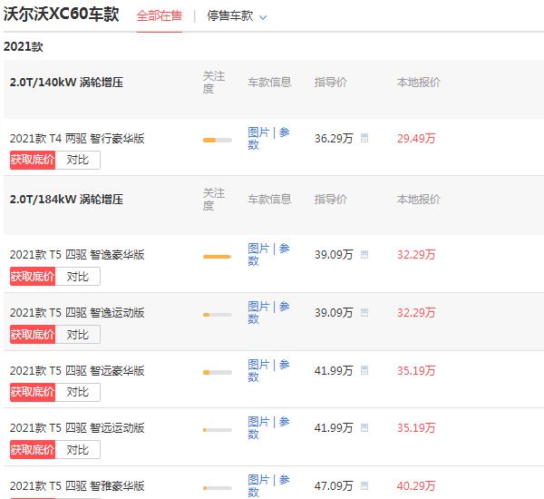View 图片 for T4 两驱 智行豪华版
Screen dimensions: 544x499
coord(258,132)
